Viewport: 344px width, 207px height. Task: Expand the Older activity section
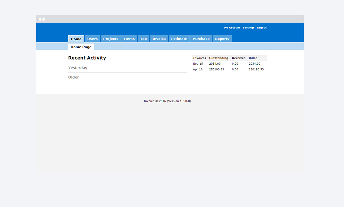(73, 77)
